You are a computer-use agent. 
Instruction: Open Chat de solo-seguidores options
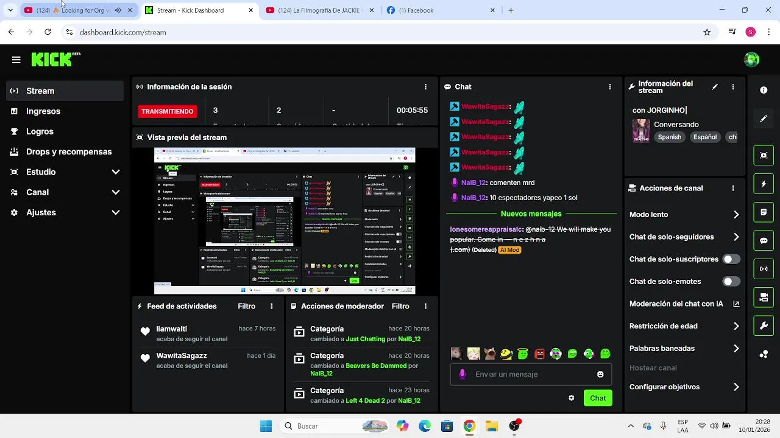pyautogui.click(x=684, y=237)
